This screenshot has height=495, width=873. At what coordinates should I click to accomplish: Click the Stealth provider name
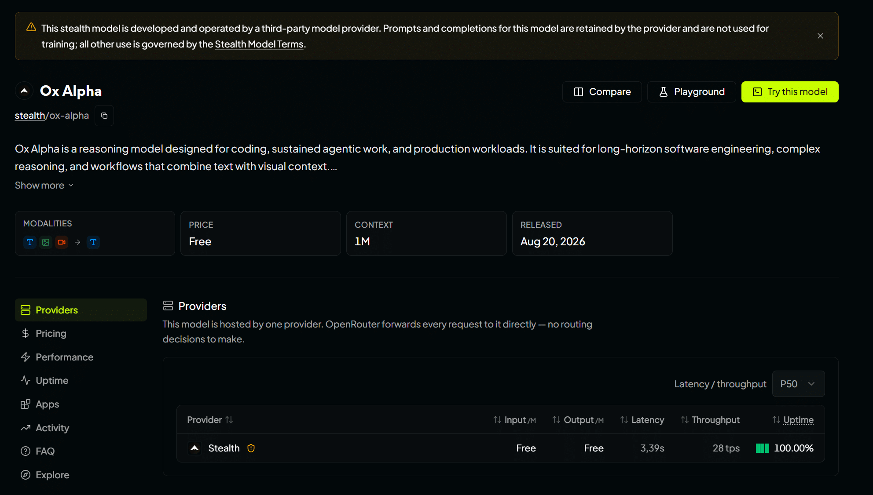pyautogui.click(x=224, y=448)
